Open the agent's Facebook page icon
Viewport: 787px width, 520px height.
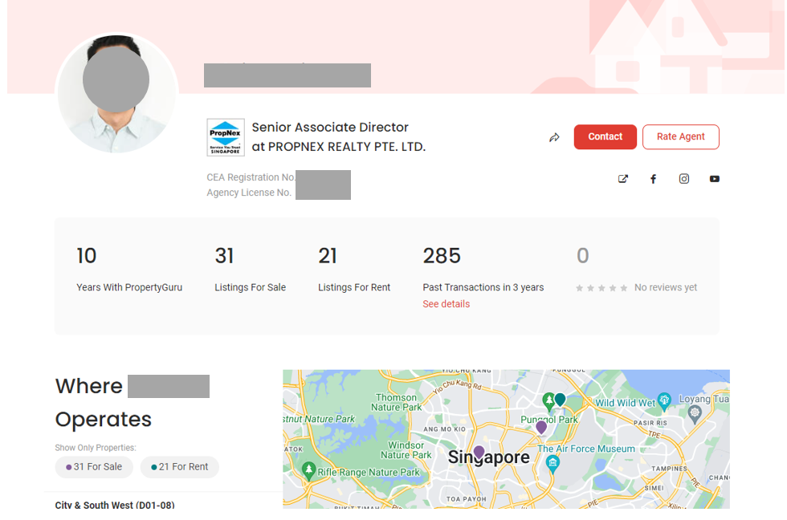click(653, 179)
